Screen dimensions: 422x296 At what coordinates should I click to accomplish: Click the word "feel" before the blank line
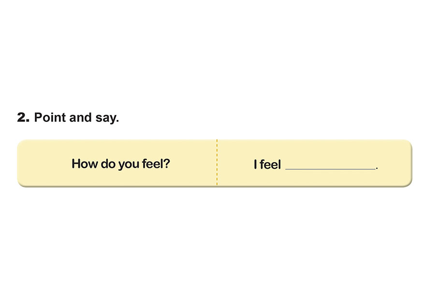[271, 165]
